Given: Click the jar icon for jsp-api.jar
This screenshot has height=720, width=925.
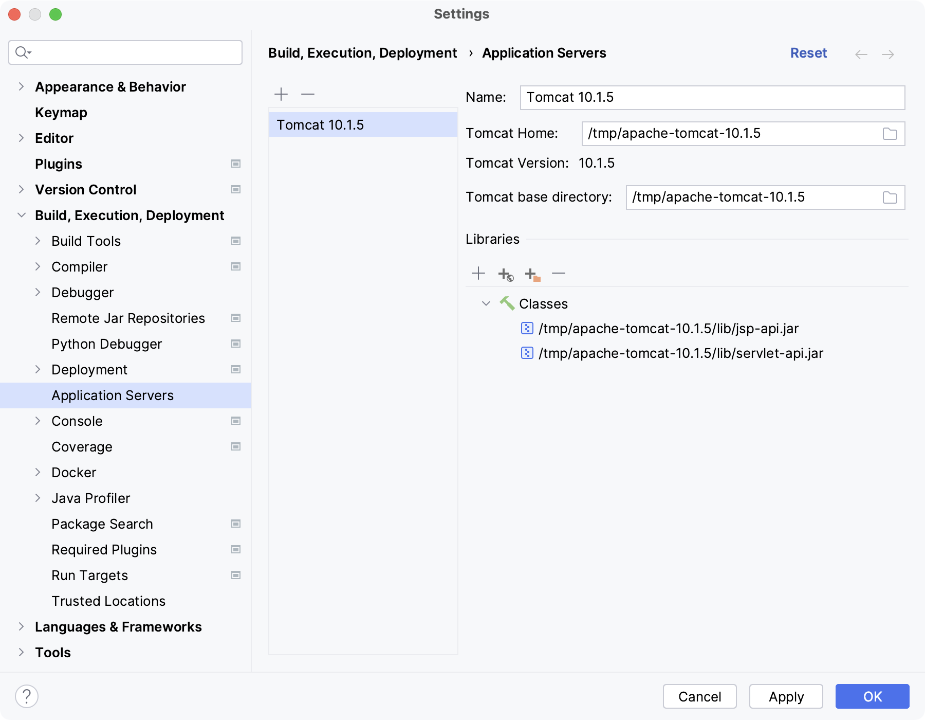Looking at the screenshot, I should (x=527, y=328).
